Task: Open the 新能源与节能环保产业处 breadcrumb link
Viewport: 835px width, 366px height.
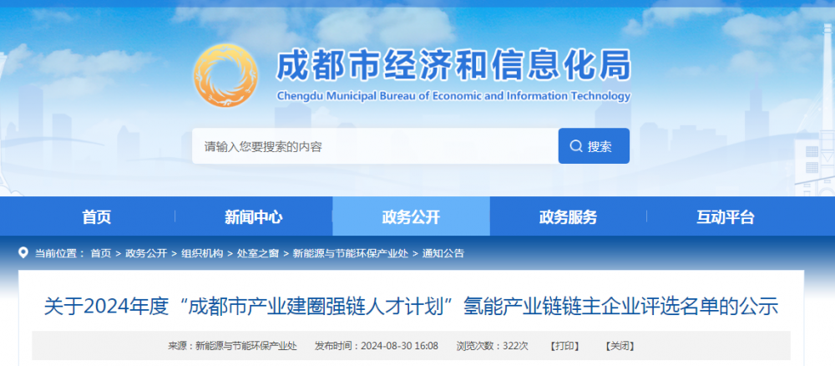Action: click(351, 253)
